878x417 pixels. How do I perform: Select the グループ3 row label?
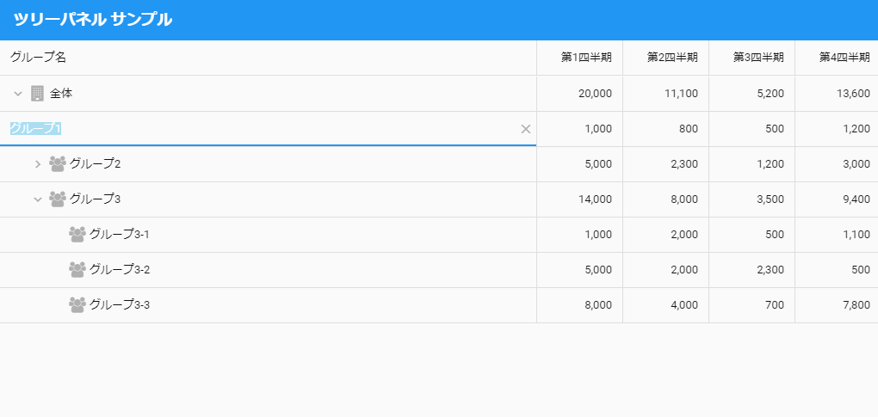click(96, 199)
